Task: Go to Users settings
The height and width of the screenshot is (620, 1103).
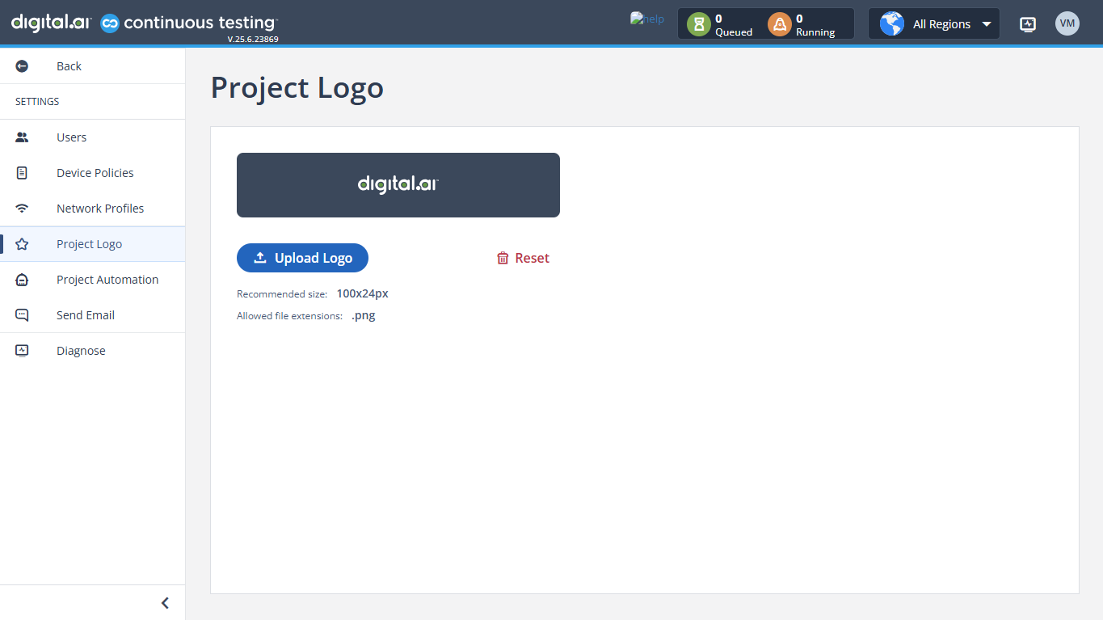Action: (x=92, y=137)
